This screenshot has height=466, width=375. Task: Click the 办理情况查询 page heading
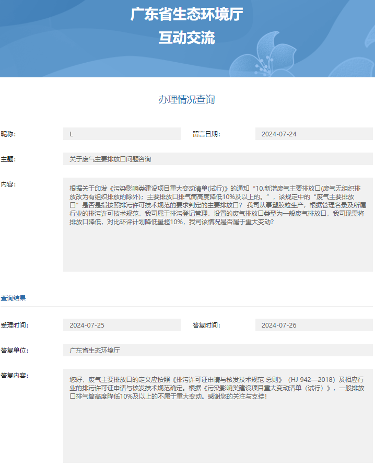(x=187, y=99)
